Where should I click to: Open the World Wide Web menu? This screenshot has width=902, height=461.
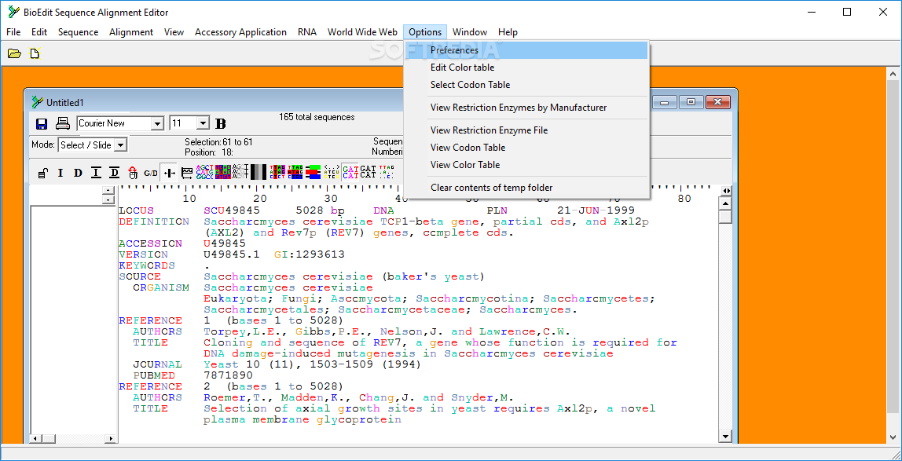pyautogui.click(x=362, y=32)
